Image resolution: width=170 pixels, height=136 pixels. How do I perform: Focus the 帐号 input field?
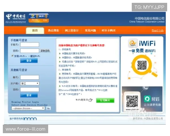pos(29,77)
